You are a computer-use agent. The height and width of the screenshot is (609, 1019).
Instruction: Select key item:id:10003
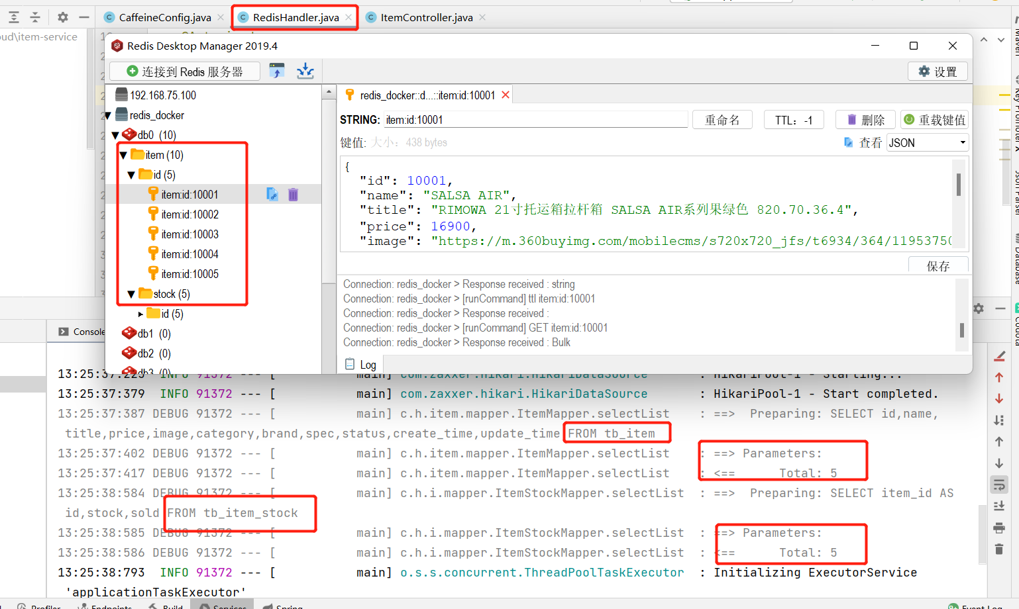coord(190,234)
